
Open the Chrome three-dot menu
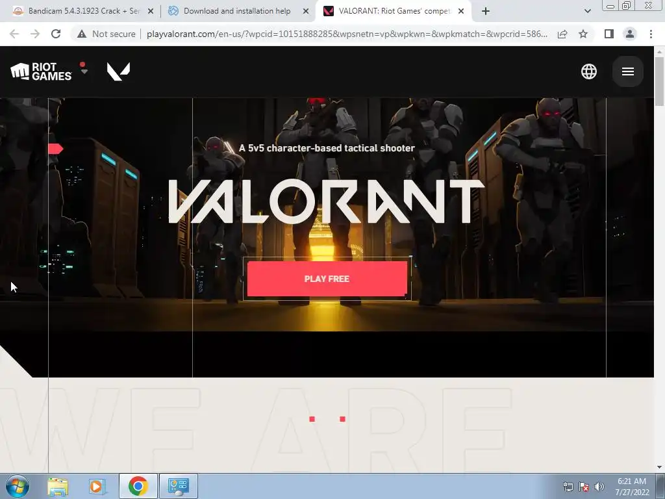point(651,34)
